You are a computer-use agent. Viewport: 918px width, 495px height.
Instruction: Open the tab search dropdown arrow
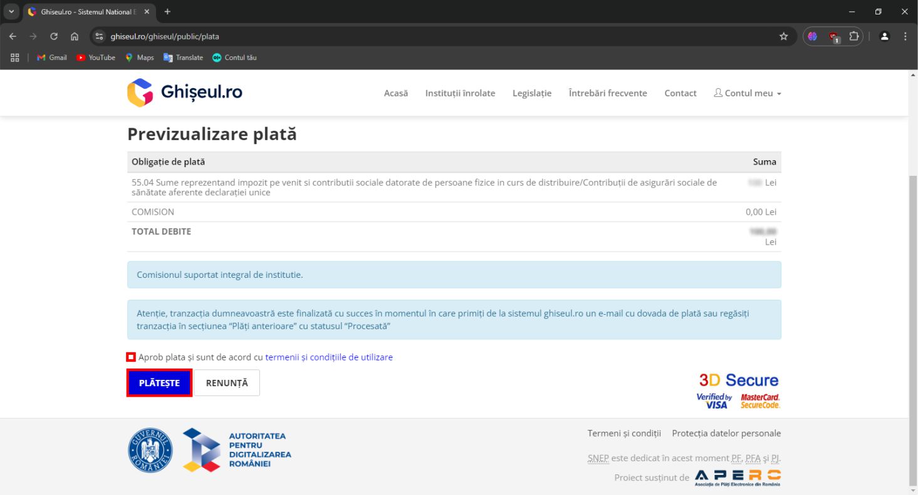point(11,12)
